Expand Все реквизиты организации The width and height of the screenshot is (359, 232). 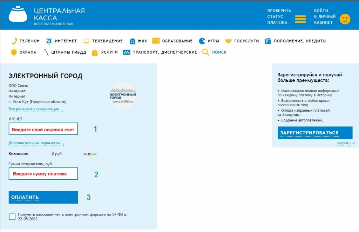(34, 109)
